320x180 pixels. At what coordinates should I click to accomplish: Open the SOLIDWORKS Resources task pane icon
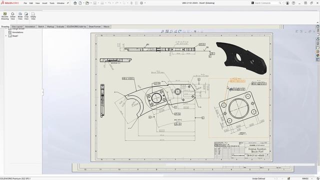tap(318, 26)
